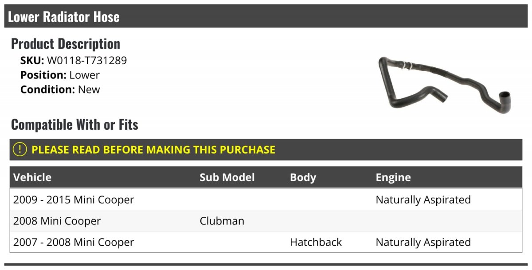Click the Lower Radiator Hose title bar

click(64, 17)
